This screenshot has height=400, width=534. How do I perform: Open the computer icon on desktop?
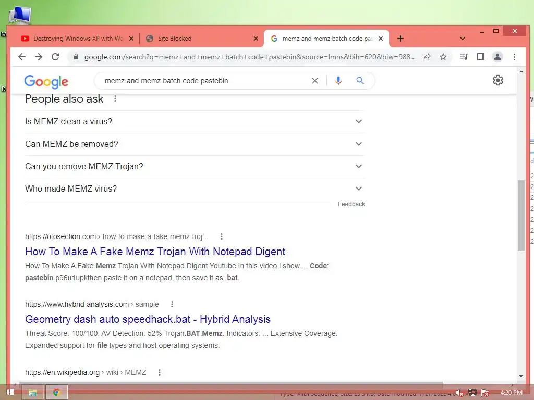(x=19, y=15)
